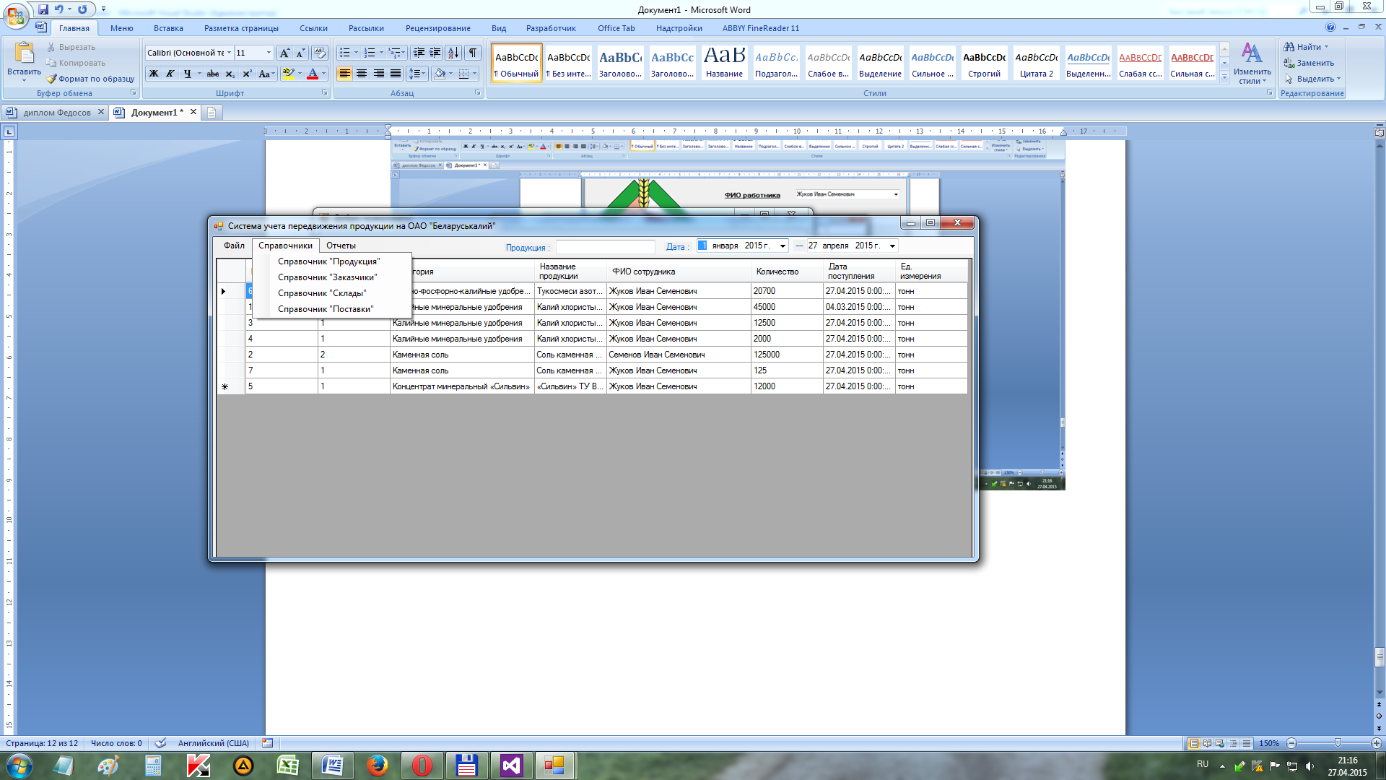Open Firefox from the taskbar
Screen dimensions: 1386x780
click(376, 766)
